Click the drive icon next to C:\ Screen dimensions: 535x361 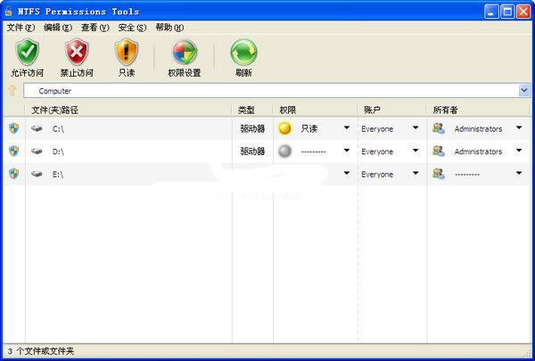pos(37,128)
